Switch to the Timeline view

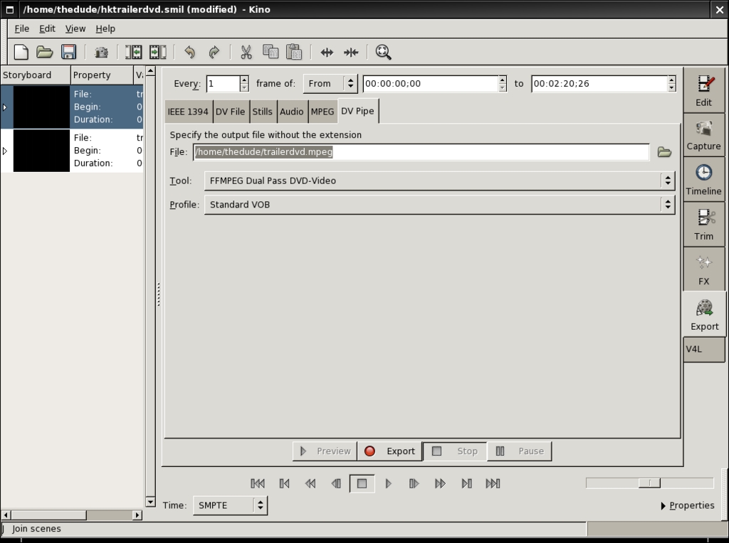(703, 180)
